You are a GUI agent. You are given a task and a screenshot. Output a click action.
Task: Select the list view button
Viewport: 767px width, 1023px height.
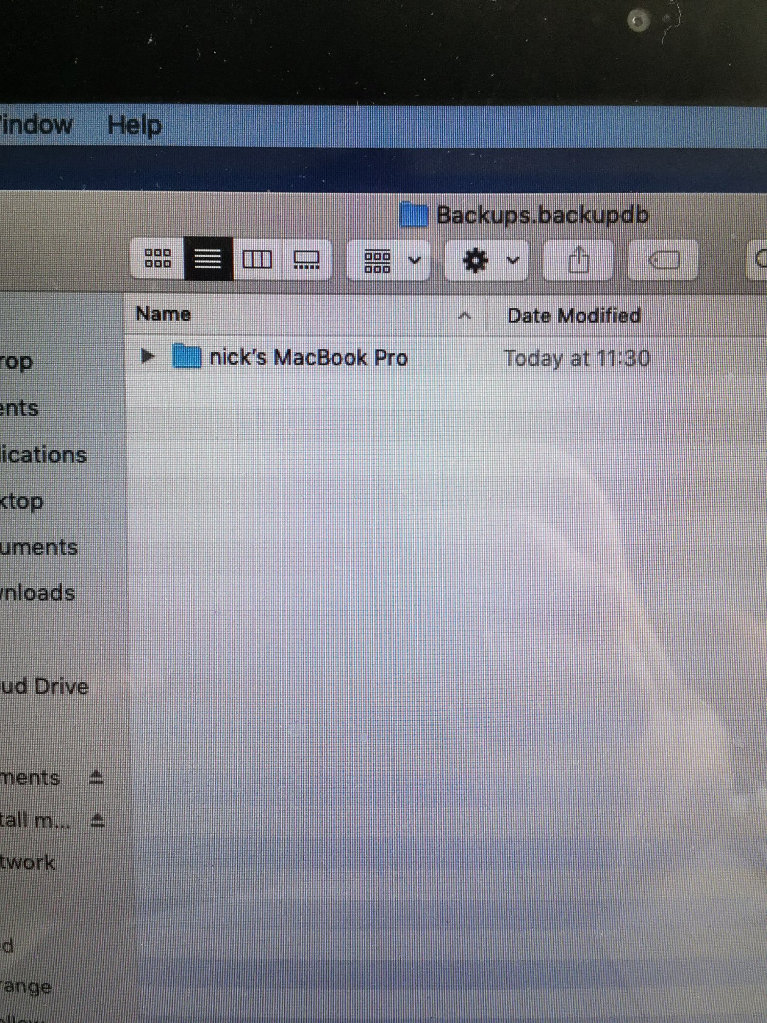coord(208,259)
